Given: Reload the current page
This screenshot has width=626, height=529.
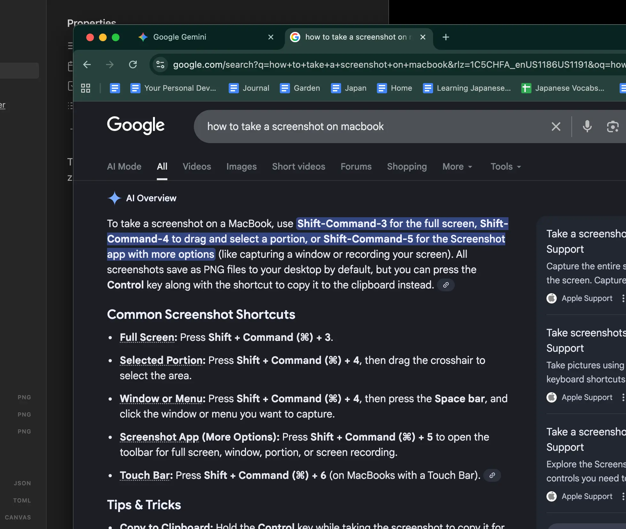Looking at the screenshot, I should click(x=133, y=65).
